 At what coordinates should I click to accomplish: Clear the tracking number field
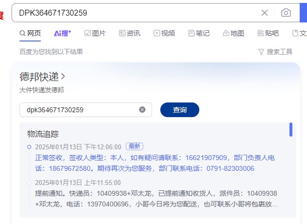pos(142,110)
